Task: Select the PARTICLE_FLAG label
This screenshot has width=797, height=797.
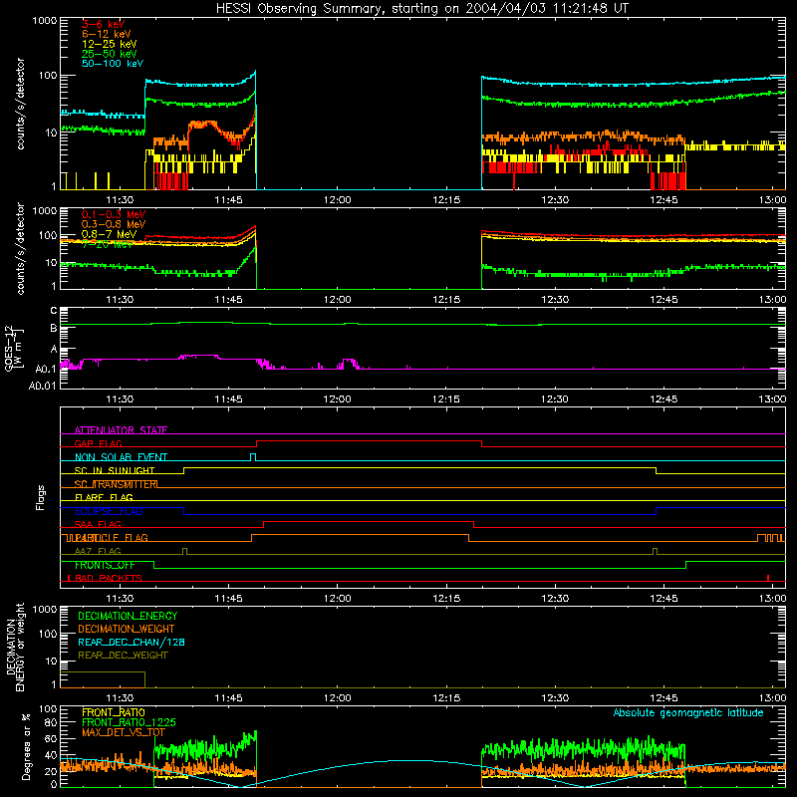Action: pos(110,537)
